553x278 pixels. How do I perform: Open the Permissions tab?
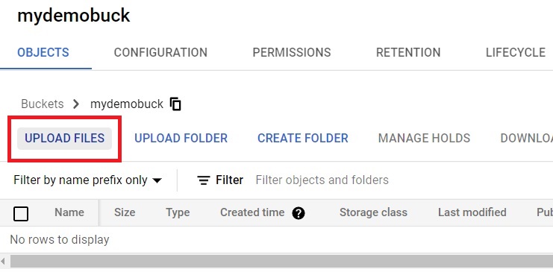coord(292,52)
